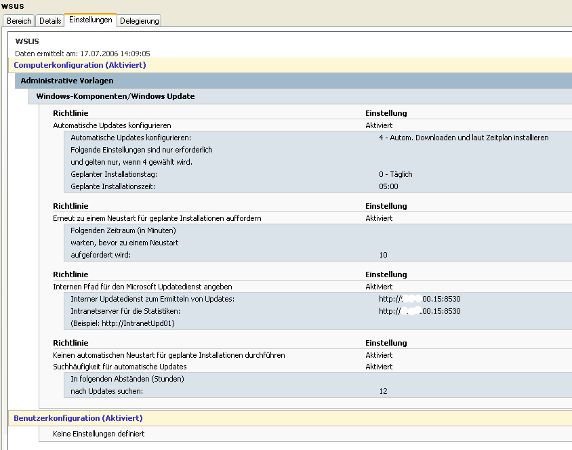
Task: Click the WSUS report title heading
Action: click(x=27, y=41)
